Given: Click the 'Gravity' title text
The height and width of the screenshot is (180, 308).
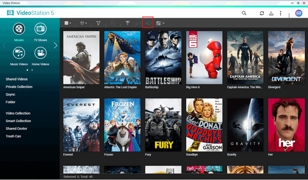Looking at the screenshot, I should coord(232,155).
